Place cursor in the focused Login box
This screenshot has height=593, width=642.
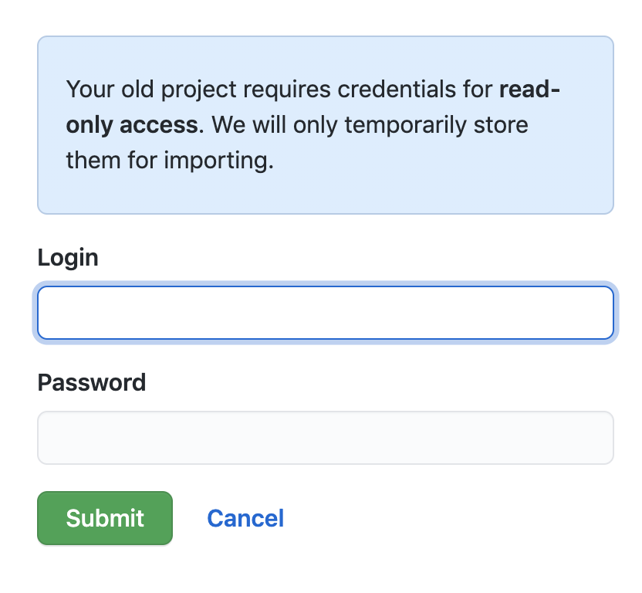click(x=326, y=313)
